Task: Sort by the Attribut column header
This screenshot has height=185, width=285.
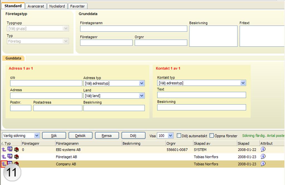Action: tap(272, 143)
